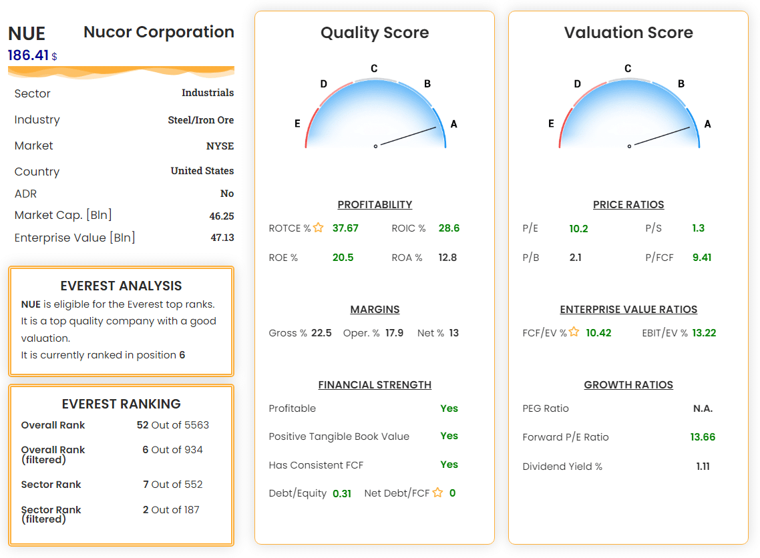Click the bold NUE ticker in Everest Analysis
The height and width of the screenshot is (558, 760).
coord(31,304)
